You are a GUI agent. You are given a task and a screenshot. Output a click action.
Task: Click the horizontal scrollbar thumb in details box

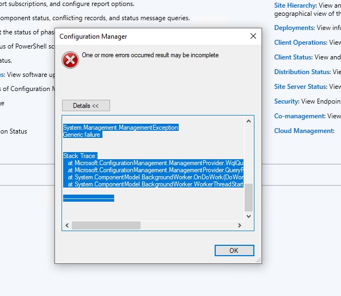(106, 225)
